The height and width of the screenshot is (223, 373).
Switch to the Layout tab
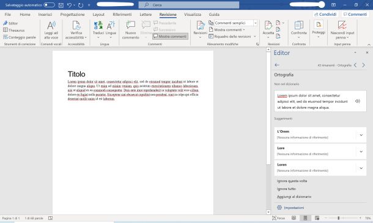(98, 15)
